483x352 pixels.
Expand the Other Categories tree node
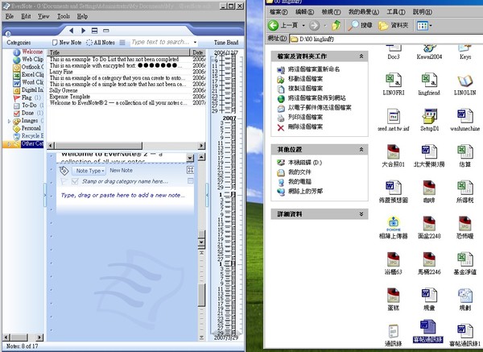point(9,144)
